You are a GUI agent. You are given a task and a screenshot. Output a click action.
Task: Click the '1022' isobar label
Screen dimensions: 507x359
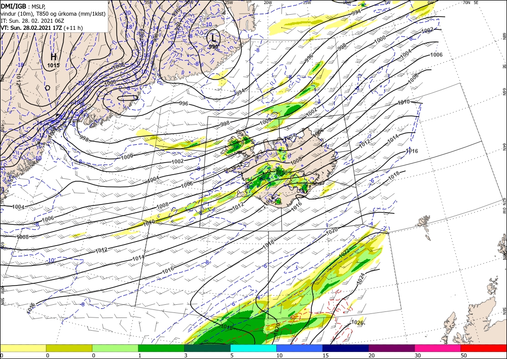[344, 253]
